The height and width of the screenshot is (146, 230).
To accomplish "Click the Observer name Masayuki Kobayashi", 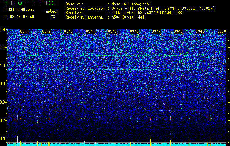I will [x=131, y=4].
